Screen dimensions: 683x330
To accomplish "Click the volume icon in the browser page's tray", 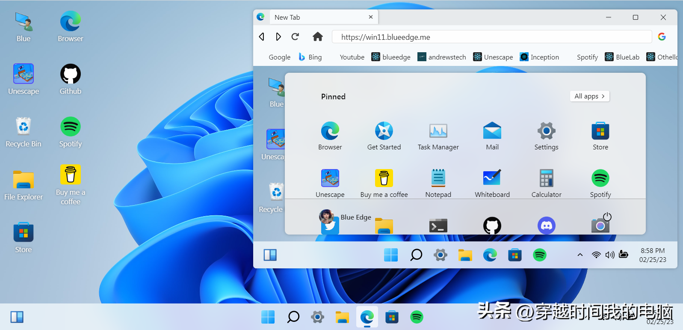I will [610, 255].
